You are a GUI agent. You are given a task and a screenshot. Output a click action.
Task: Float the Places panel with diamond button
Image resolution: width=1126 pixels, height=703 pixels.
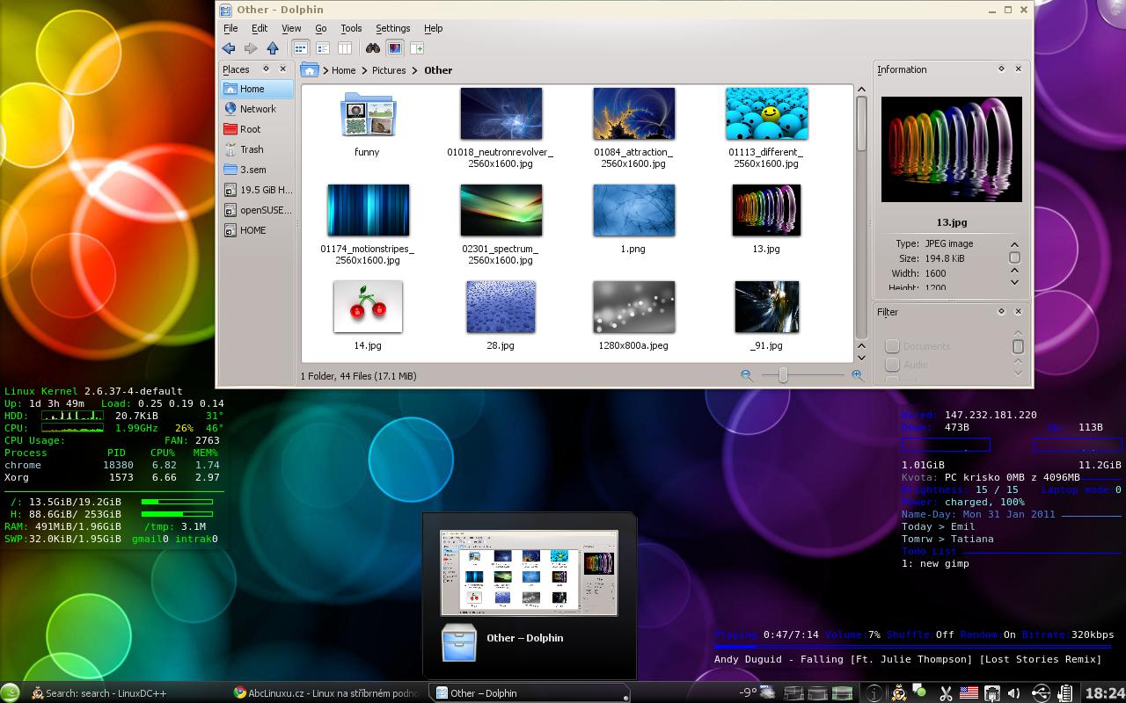pyautogui.click(x=266, y=69)
